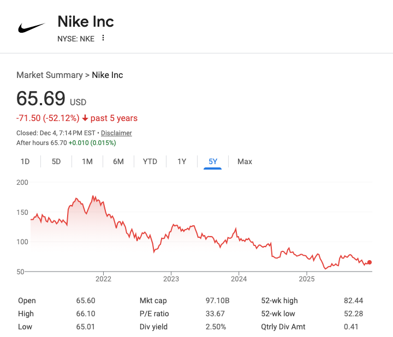Viewport: 393px width, 337px height.
Task: Click the Market Summary breadcrumb
Action: [x=49, y=75]
